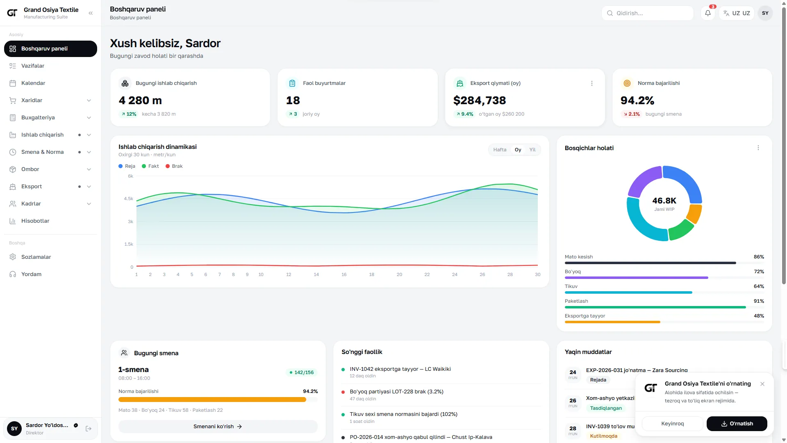Click the Sardor Yo'ldos profile name
The image size is (787, 443).
(47, 425)
